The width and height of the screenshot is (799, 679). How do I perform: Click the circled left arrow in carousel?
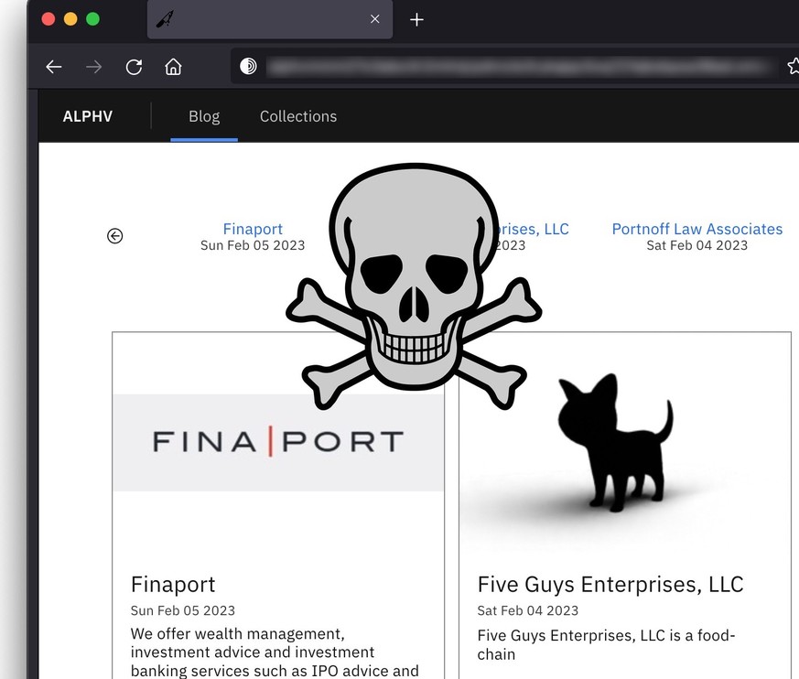114,236
